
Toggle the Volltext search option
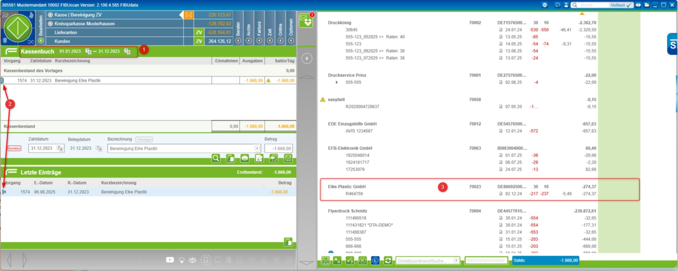(622, 5)
